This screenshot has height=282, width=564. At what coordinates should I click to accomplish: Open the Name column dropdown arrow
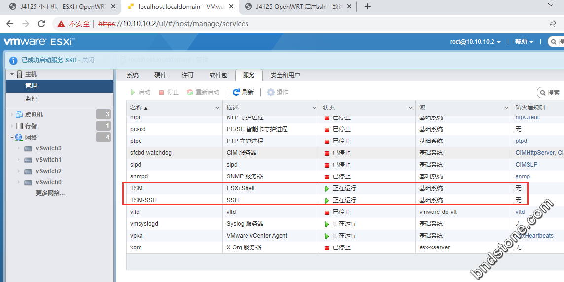(x=217, y=108)
